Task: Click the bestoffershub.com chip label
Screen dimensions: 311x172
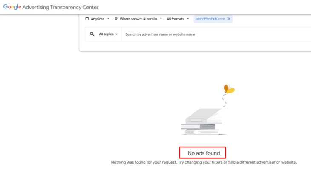Action: tap(210, 19)
